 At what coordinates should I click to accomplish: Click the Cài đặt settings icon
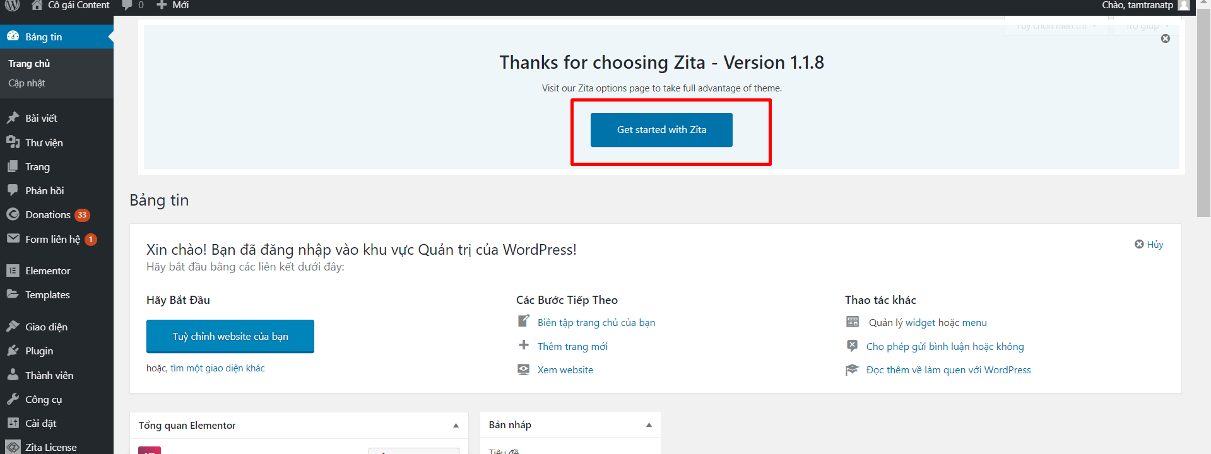coord(13,423)
